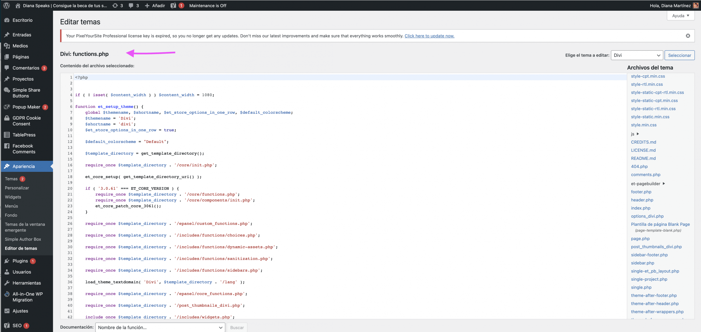Open Widgets submenu item
Image resolution: width=701 pixels, height=332 pixels.
coord(13,197)
